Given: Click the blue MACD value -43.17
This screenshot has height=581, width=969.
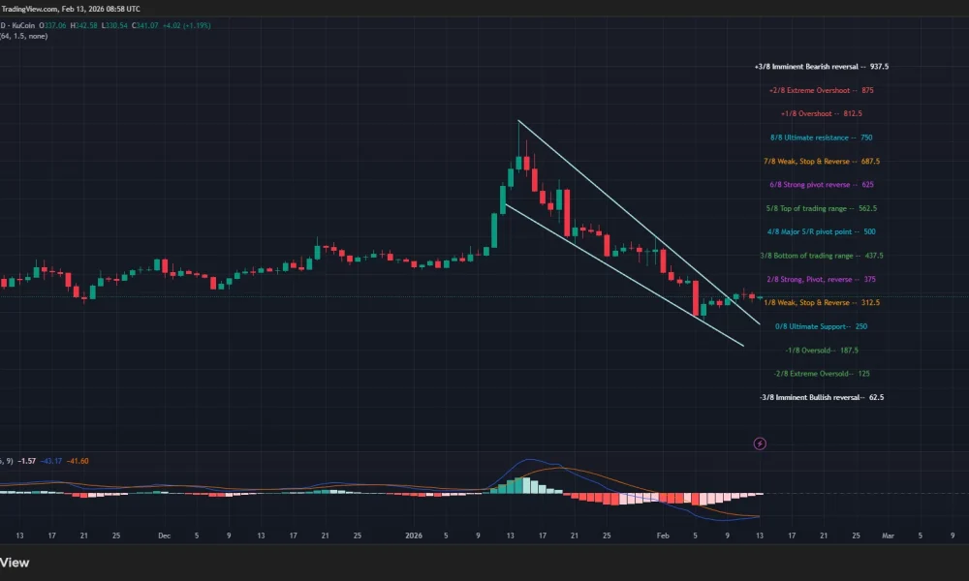Looking at the screenshot, I should click(50, 461).
